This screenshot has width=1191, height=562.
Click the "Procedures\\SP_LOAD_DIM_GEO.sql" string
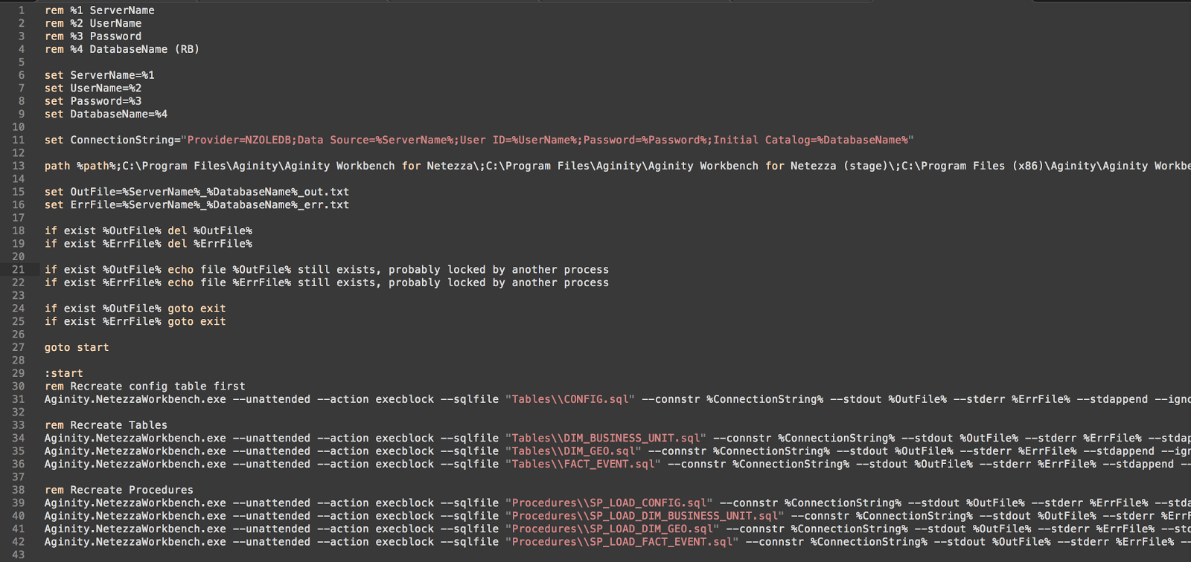pyautogui.click(x=613, y=529)
